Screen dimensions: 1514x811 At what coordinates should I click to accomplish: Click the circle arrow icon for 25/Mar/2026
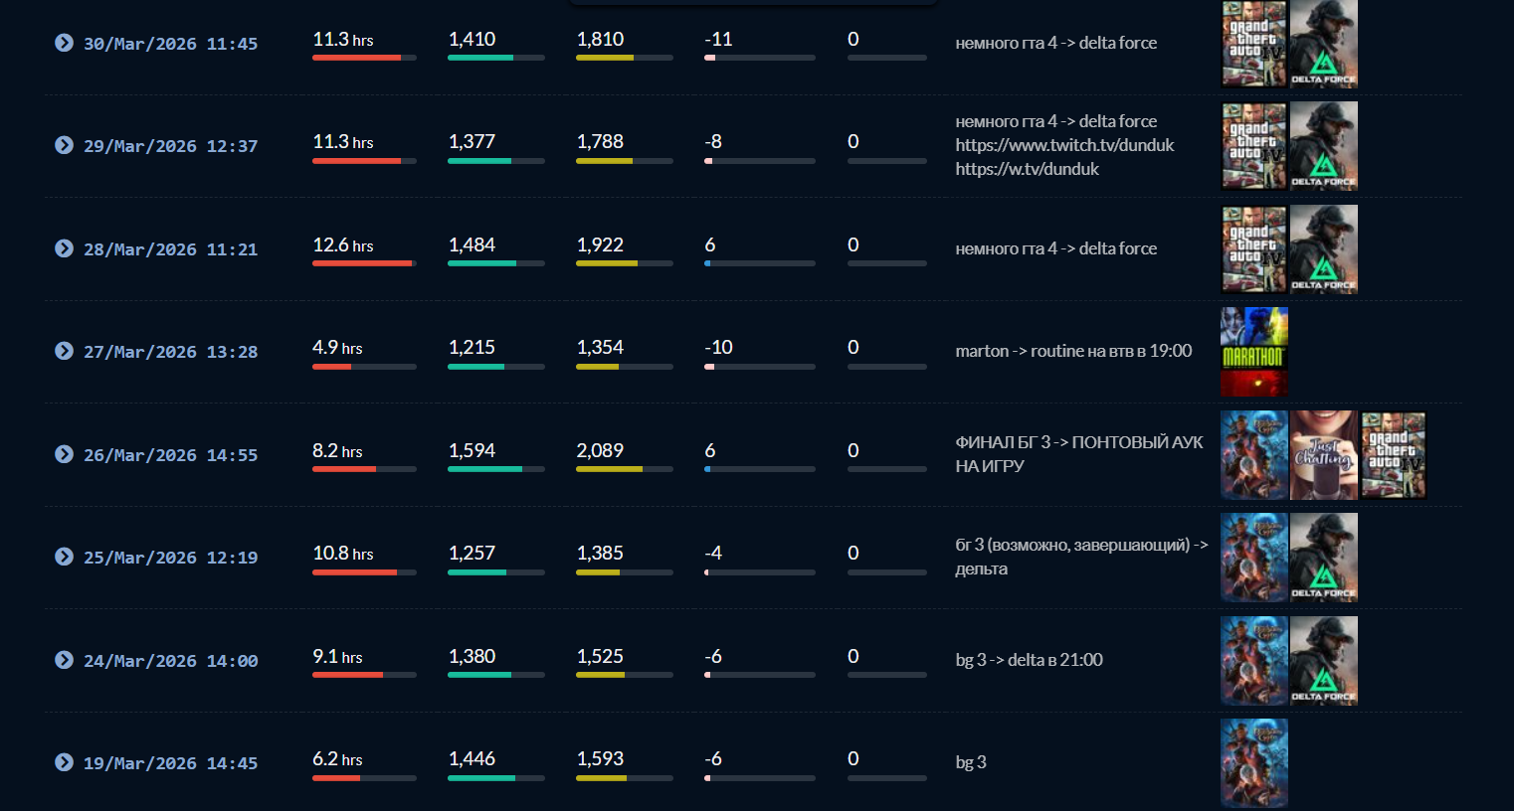pos(64,557)
